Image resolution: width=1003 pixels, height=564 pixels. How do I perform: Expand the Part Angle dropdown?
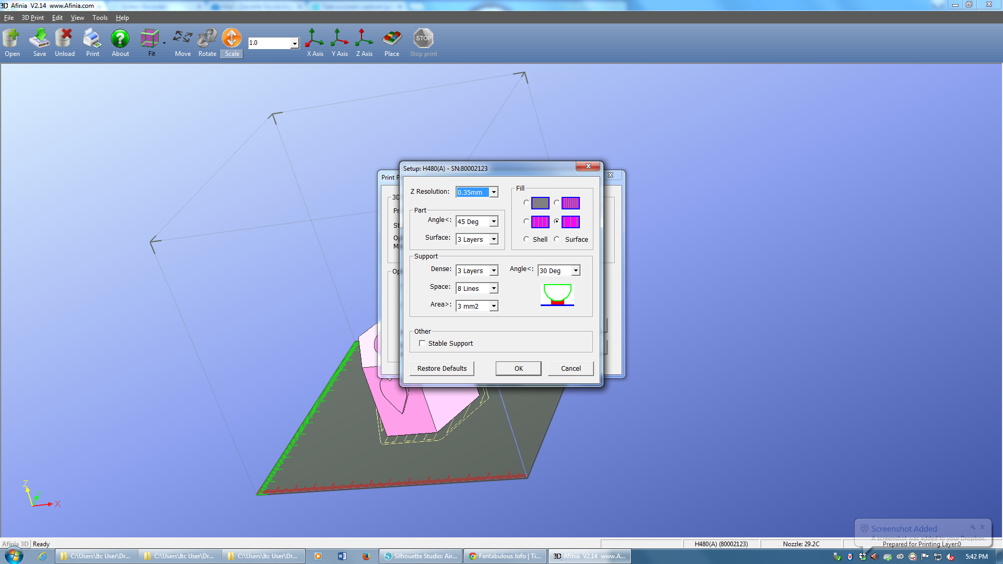pyautogui.click(x=494, y=221)
